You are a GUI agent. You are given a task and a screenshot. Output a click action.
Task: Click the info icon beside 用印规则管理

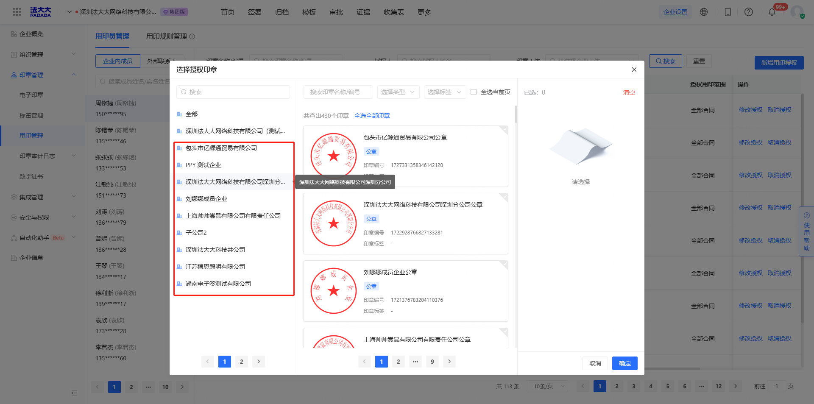tap(192, 36)
